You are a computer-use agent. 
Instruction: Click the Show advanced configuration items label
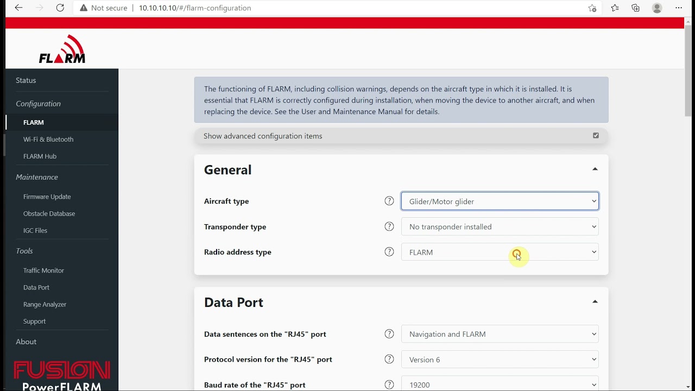pyautogui.click(x=263, y=136)
